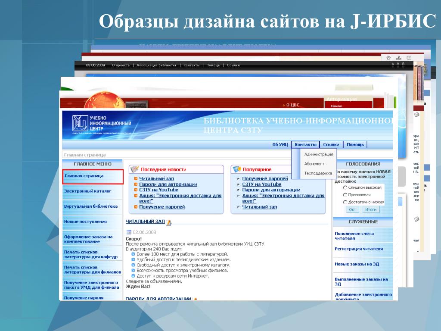The image size is (441, 331).
Task: Open 'Получение паролей' under Популярное
Action: coord(265,178)
